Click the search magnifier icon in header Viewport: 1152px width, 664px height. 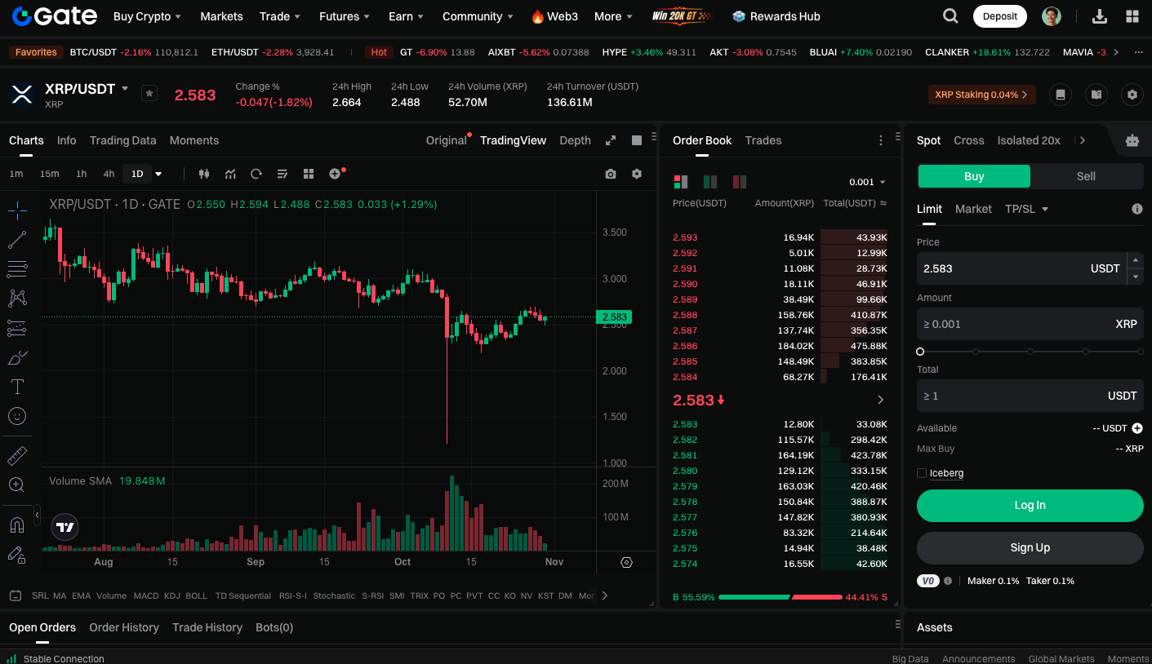point(950,16)
